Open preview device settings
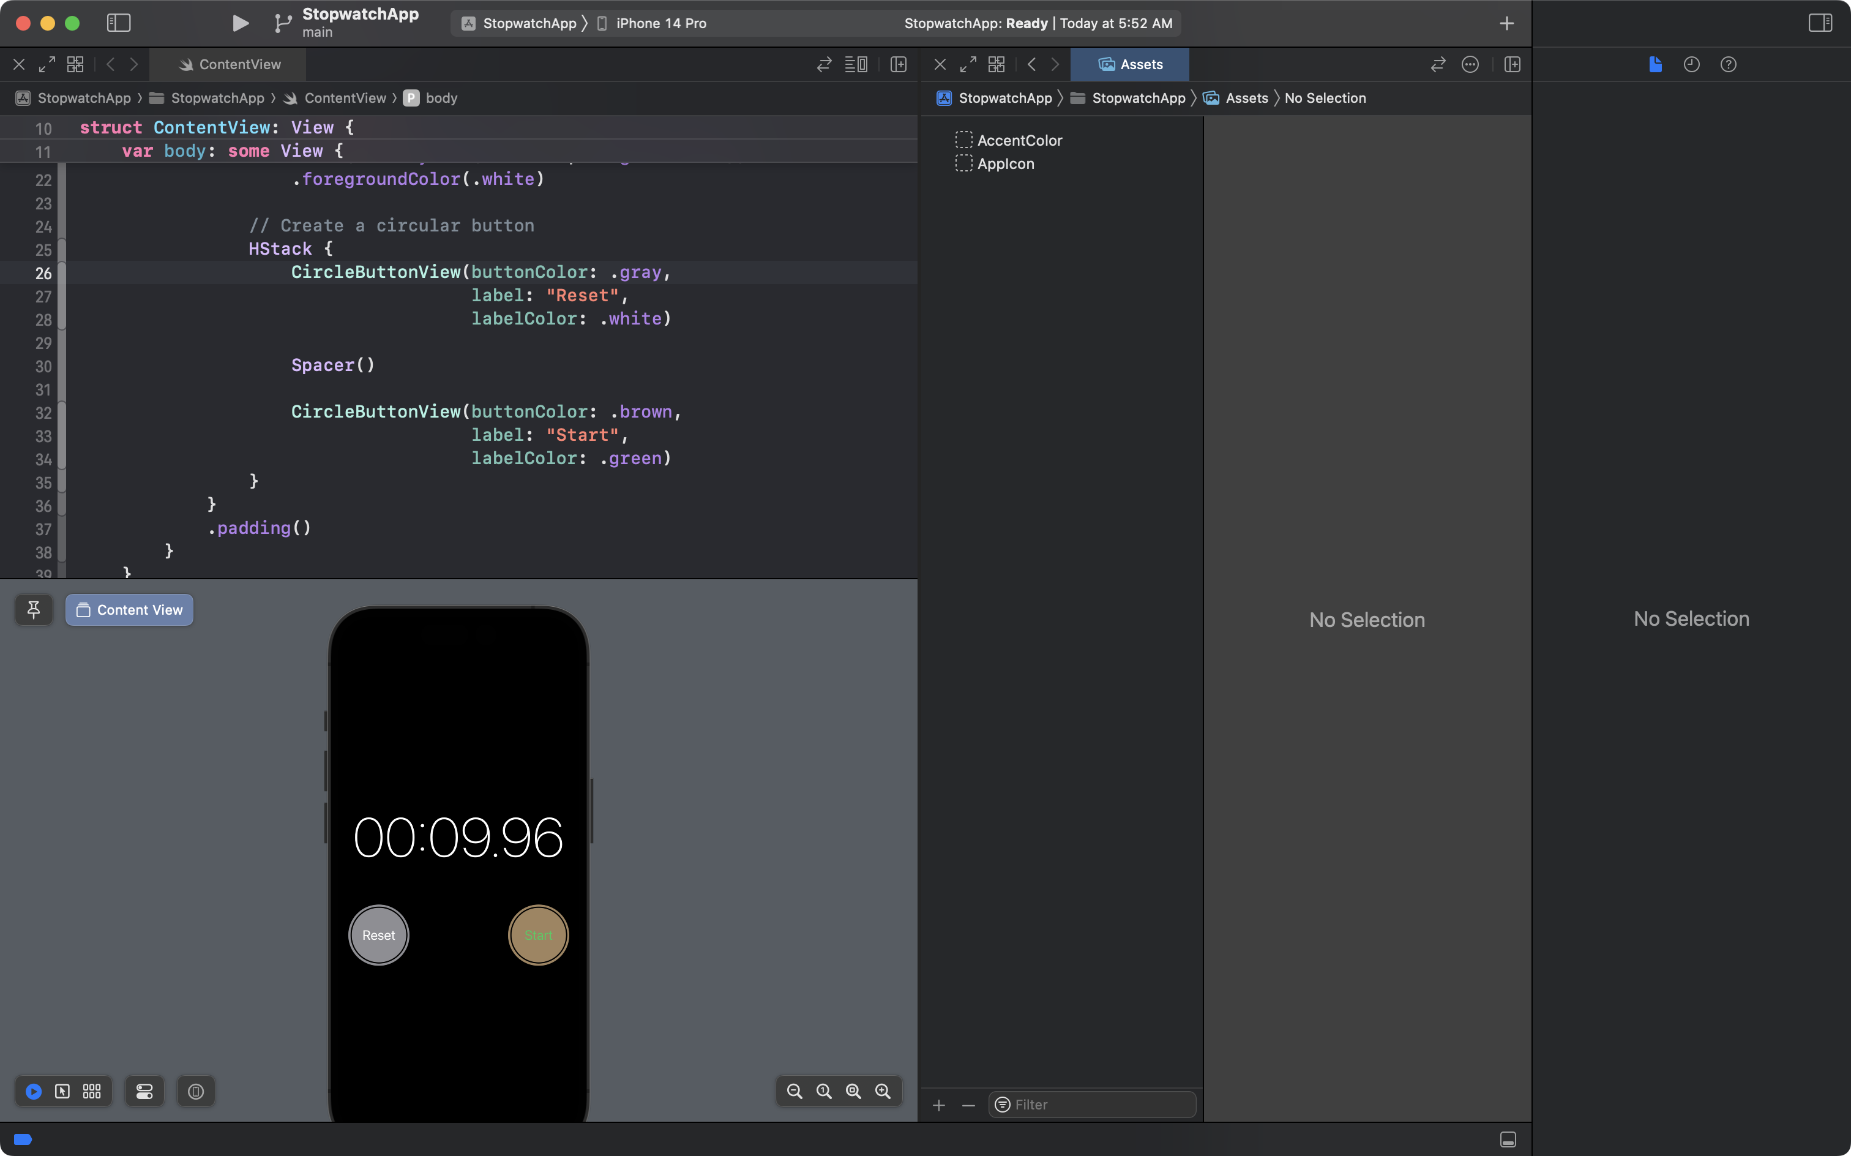 point(144,1091)
